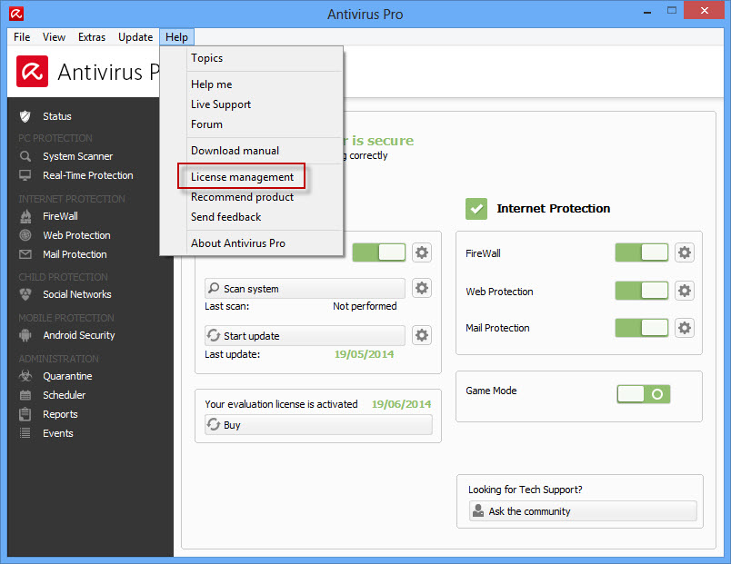Click the Not performed last scan value
The width and height of the screenshot is (731, 564).
pos(365,306)
